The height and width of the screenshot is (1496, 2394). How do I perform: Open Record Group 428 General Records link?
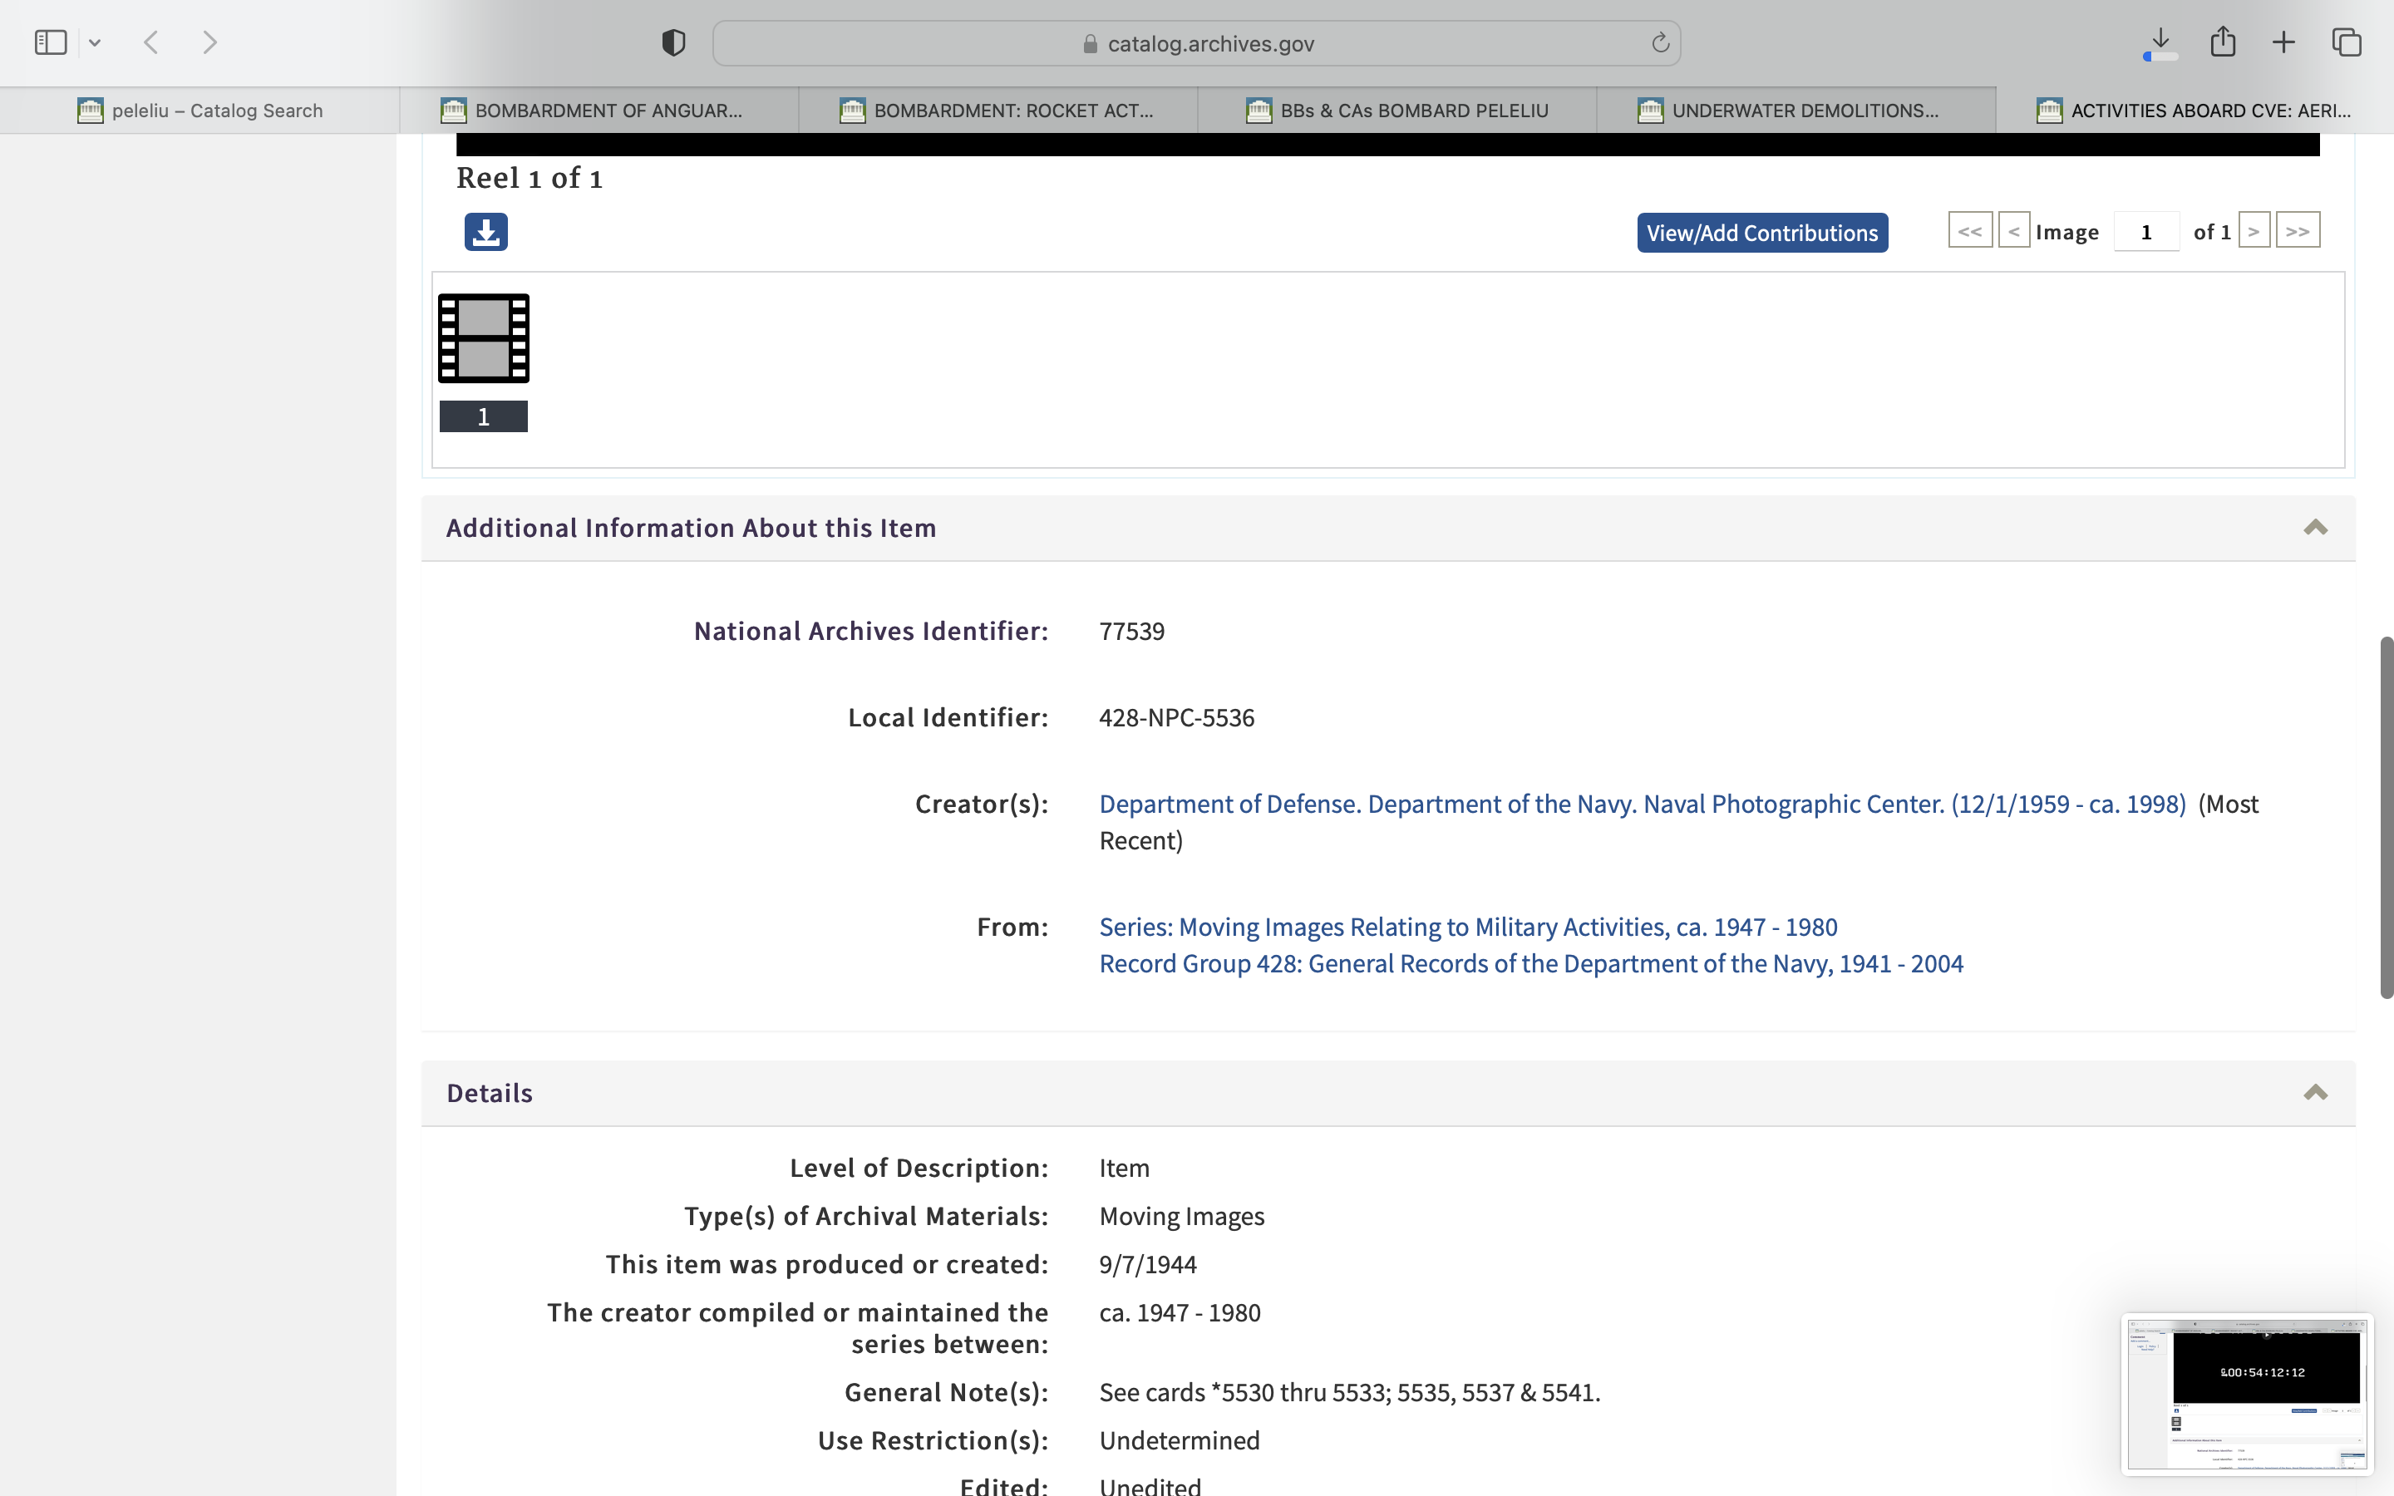point(1530,964)
